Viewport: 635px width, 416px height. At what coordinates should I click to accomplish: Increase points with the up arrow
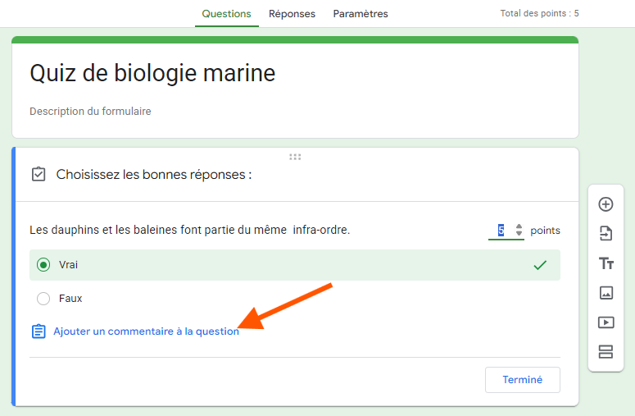pos(519,226)
